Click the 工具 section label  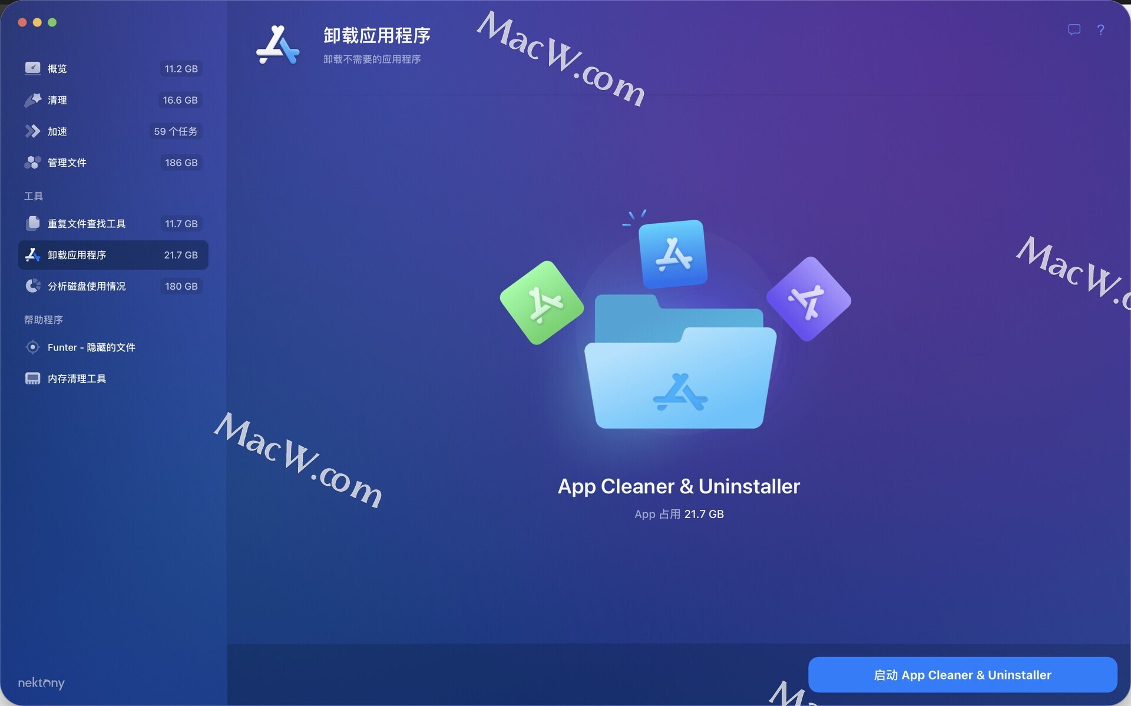(x=34, y=196)
